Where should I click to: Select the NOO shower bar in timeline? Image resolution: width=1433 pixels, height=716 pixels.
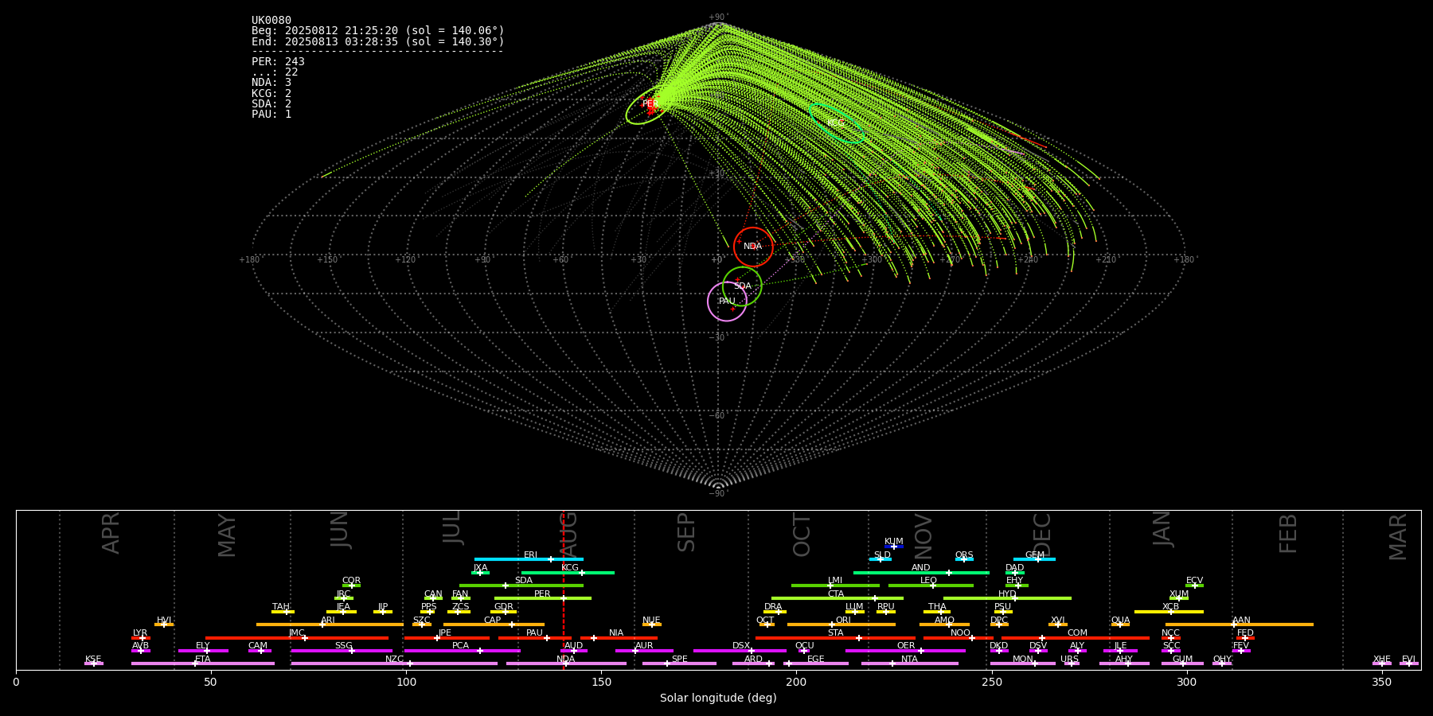[959, 638]
